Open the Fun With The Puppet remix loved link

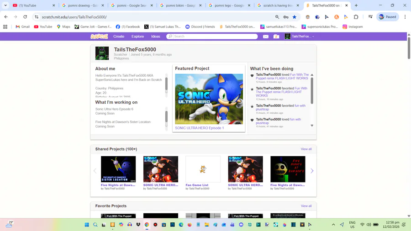pos(282,77)
